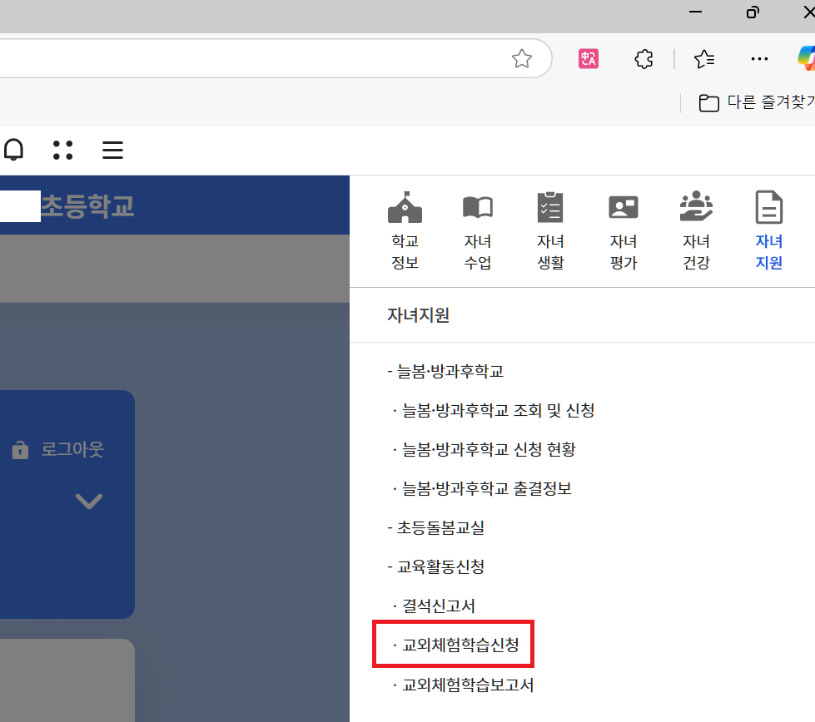Open browser settings via the ellipsis menu
815x722 pixels.
pyautogui.click(x=759, y=58)
